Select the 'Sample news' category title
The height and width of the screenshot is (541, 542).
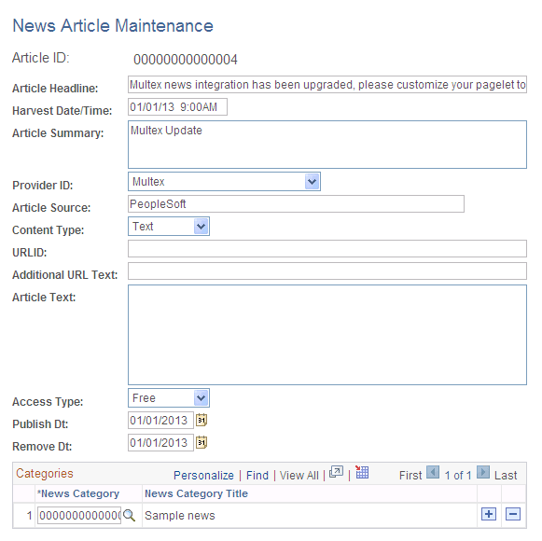click(180, 516)
